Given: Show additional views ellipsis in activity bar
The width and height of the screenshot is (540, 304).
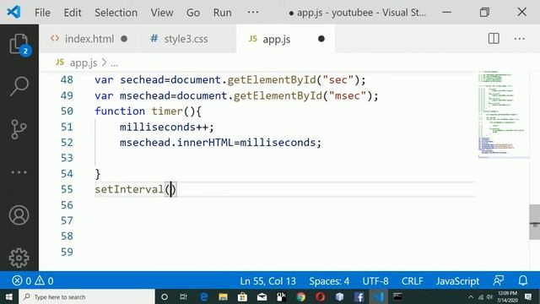Looking at the screenshot, I should pos(19,172).
